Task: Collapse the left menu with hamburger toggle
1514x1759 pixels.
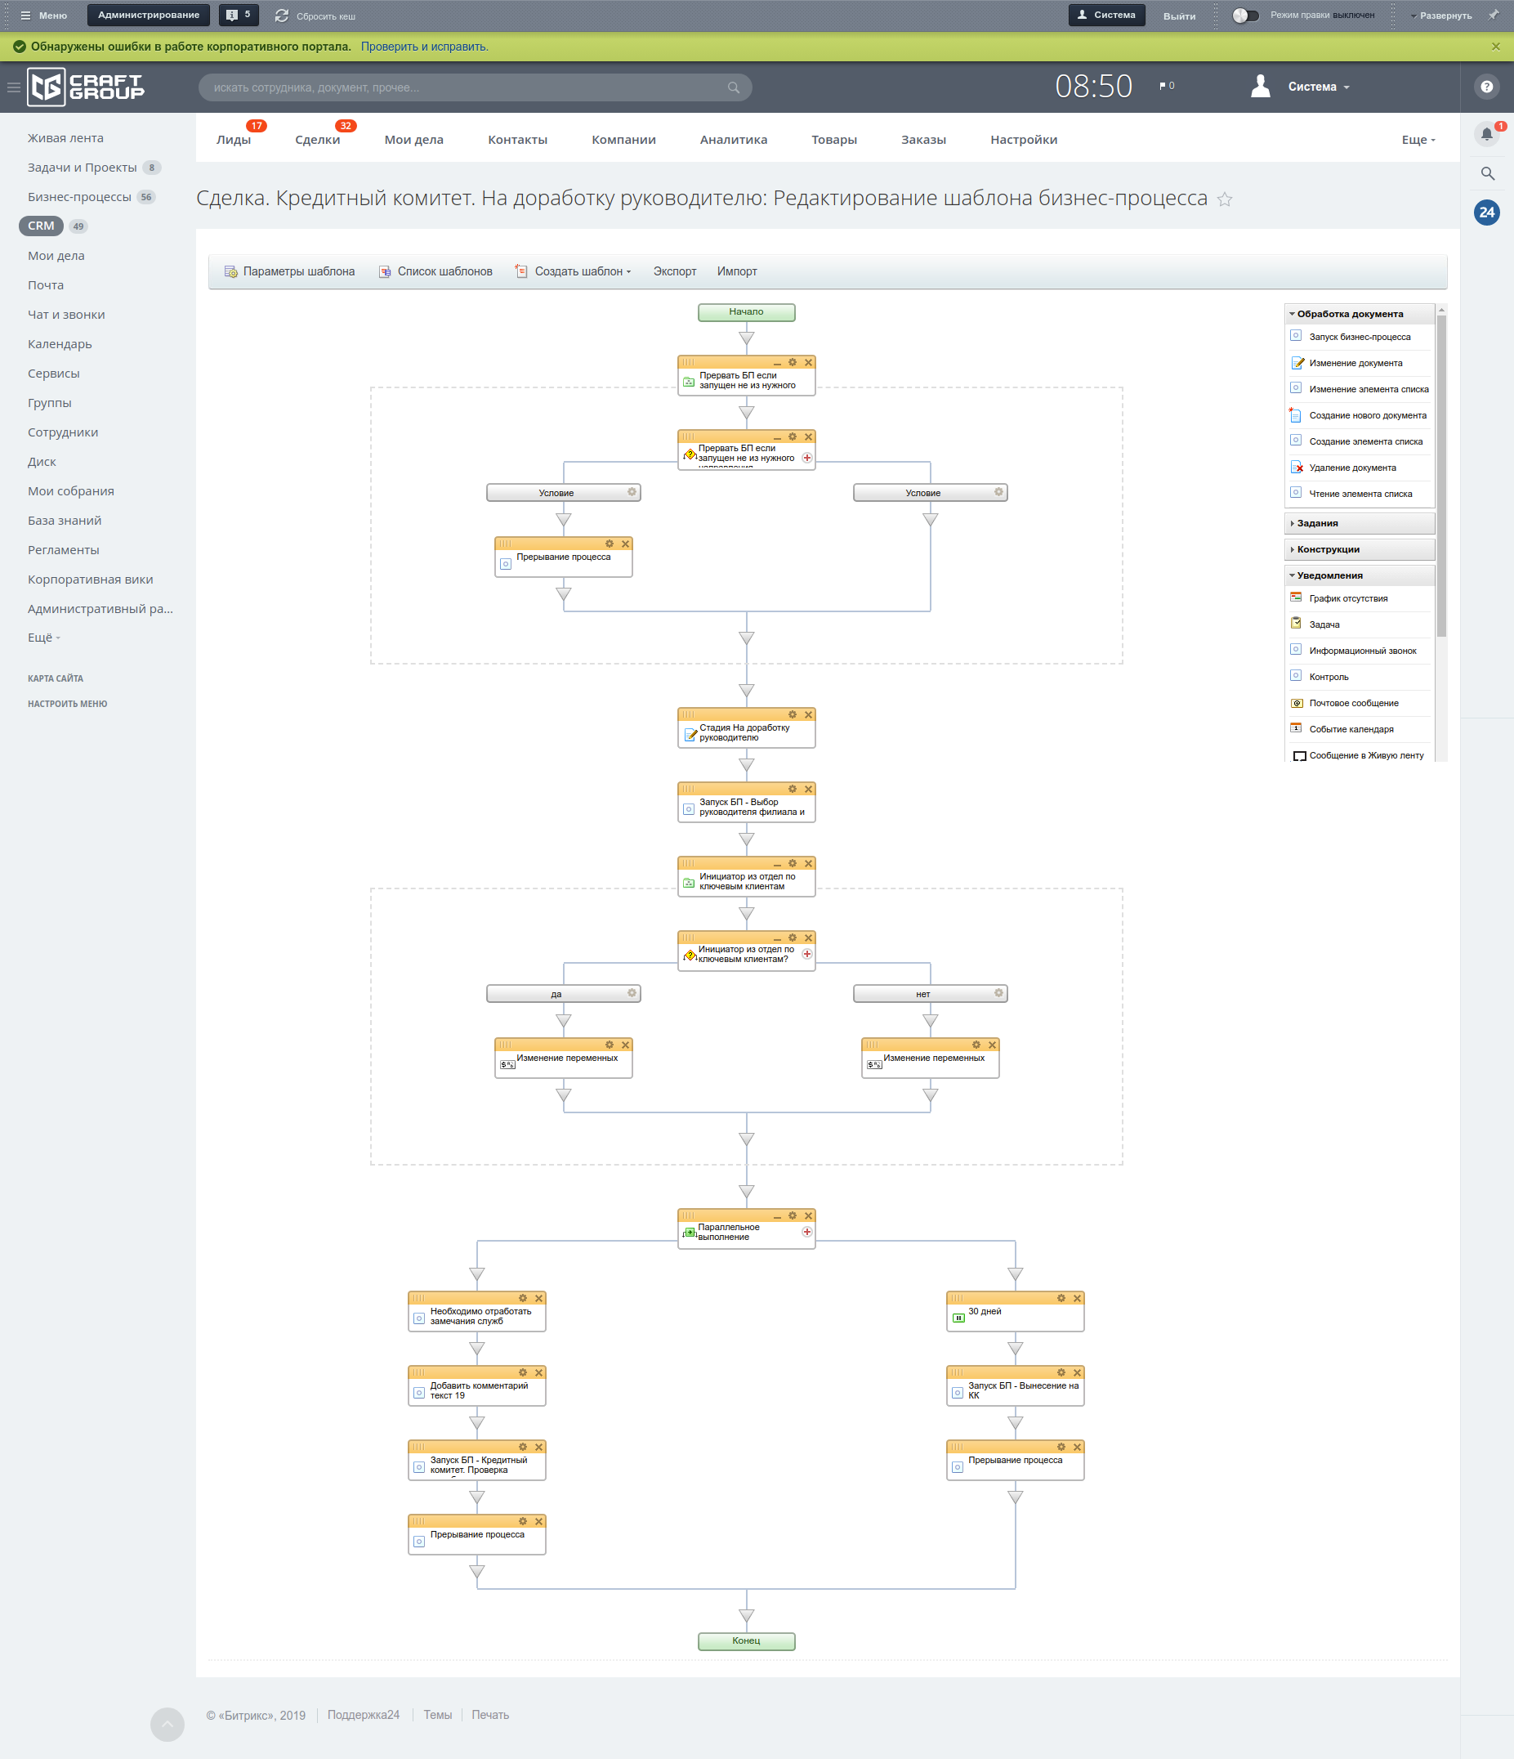Action: click(x=14, y=87)
